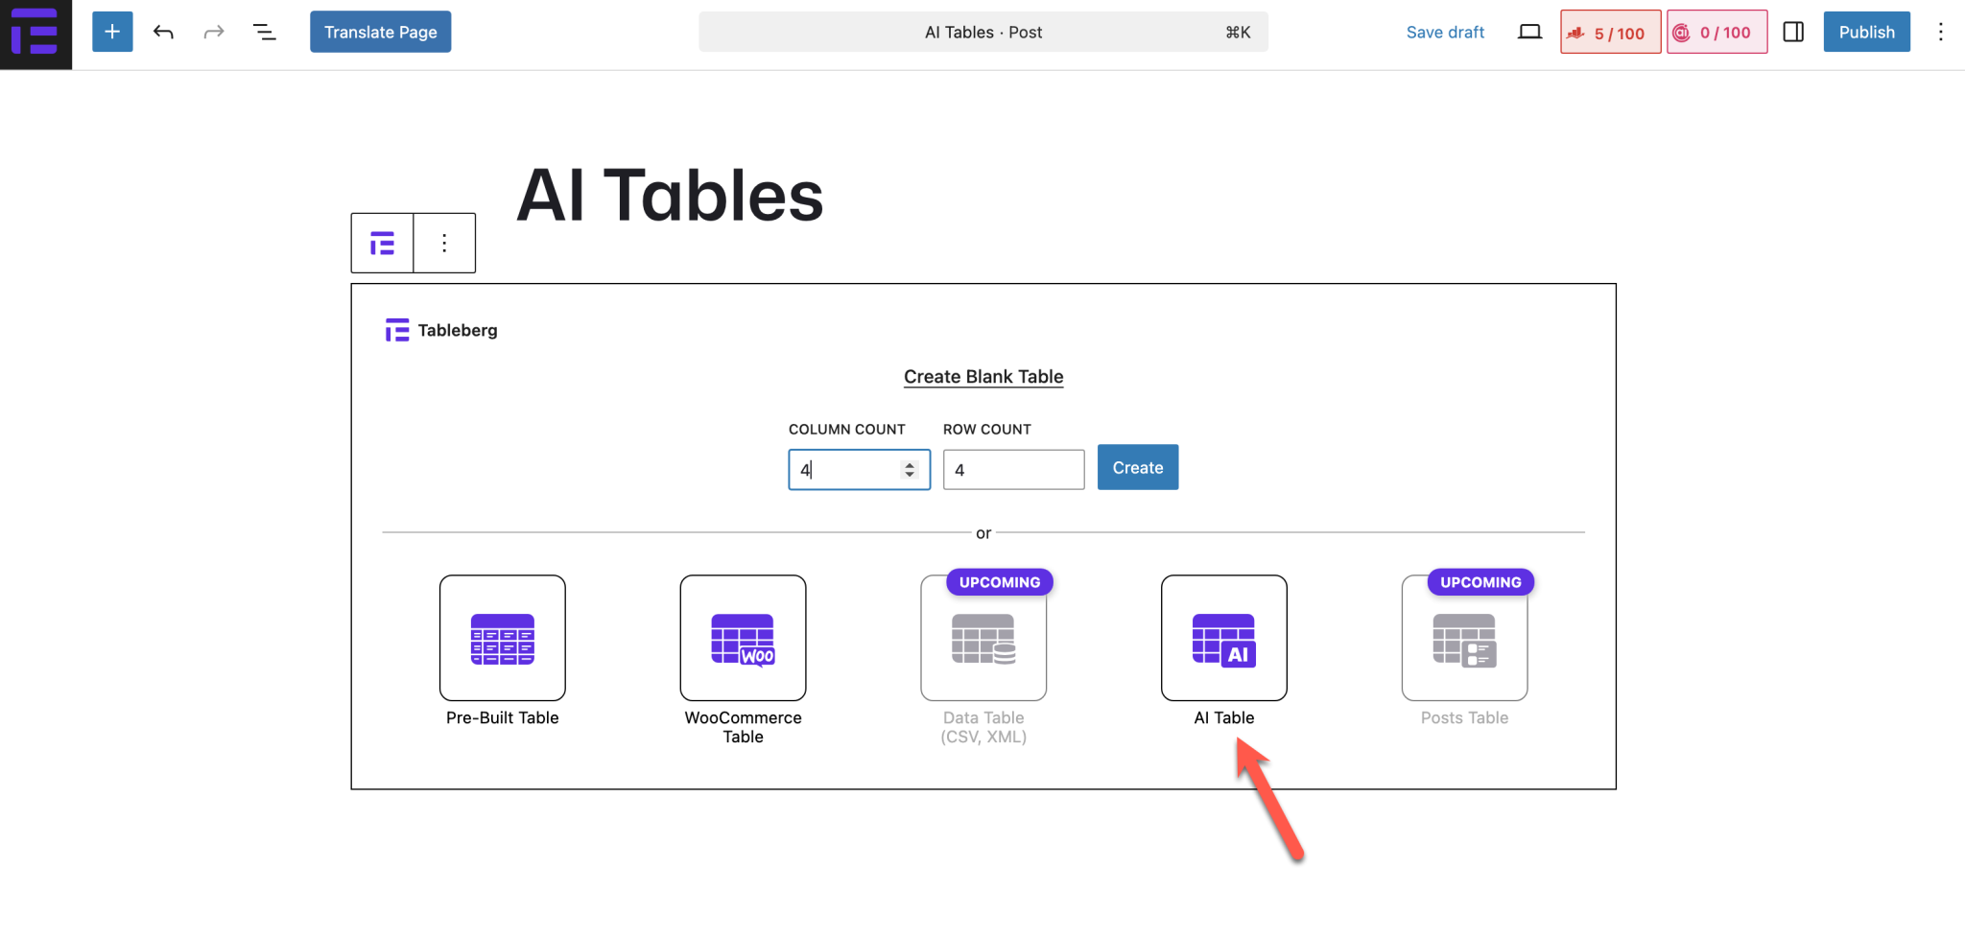The image size is (1965, 938).
Task: Click the Save draft link
Action: click(1445, 32)
